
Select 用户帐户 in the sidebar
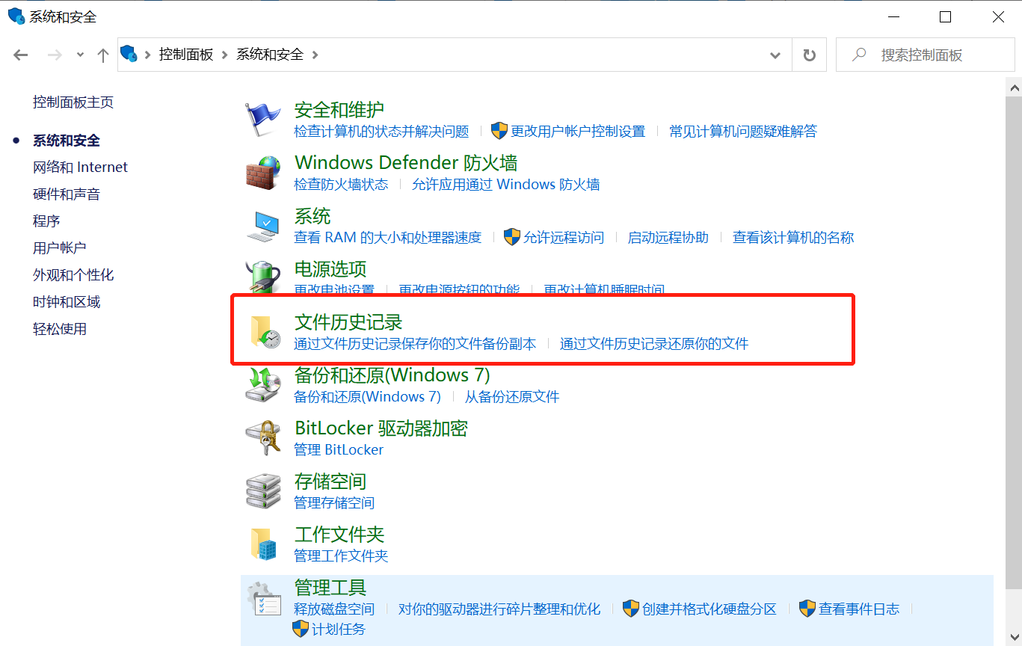tap(60, 247)
